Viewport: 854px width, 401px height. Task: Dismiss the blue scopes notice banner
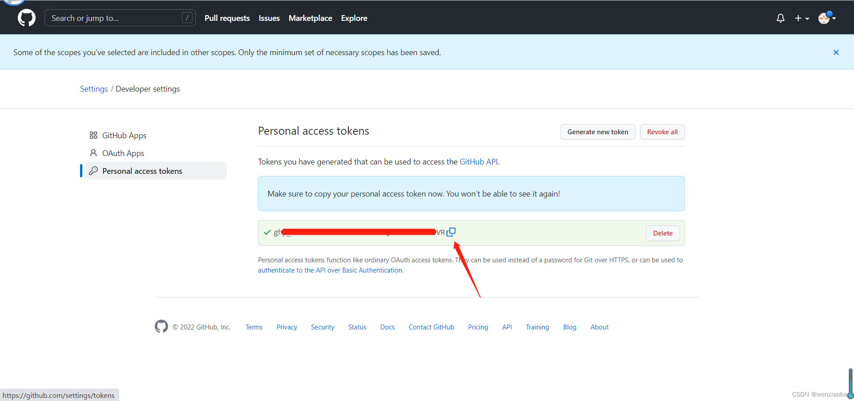coord(836,52)
